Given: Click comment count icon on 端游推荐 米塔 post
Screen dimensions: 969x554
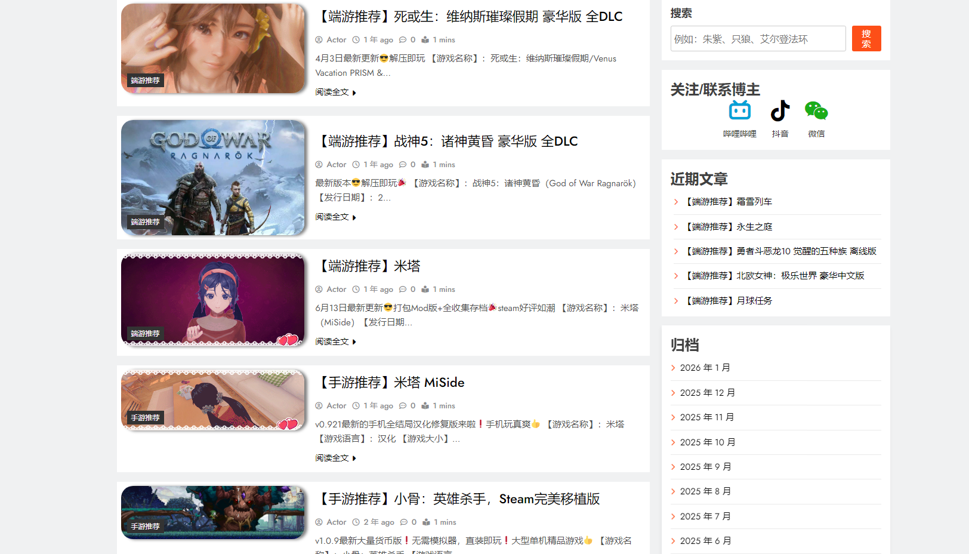Looking at the screenshot, I should click(x=403, y=290).
